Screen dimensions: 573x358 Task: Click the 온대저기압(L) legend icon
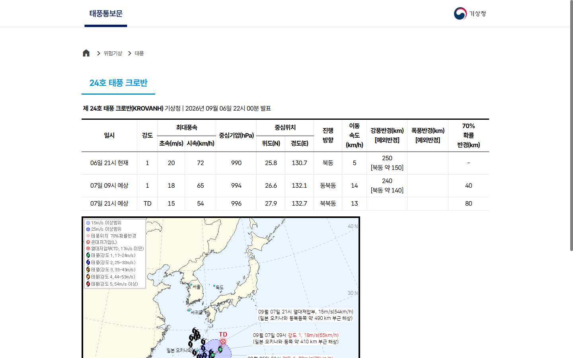88,242
